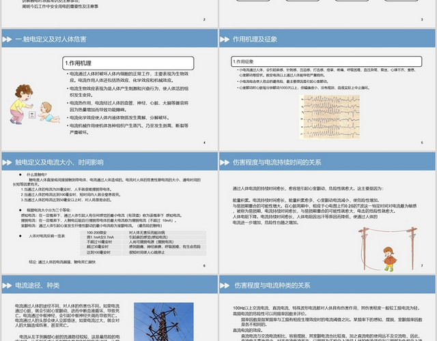The width and height of the screenshot is (437, 341).
Task: Click the bullet starting 电流机械作用使机体各种组织
Action: pyautogui.click(x=129, y=129)
